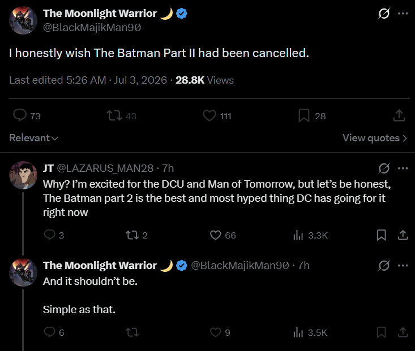Repost the 'And it shouldn't be' reply
The image size is (415, 351).
(x=132, y=332)
